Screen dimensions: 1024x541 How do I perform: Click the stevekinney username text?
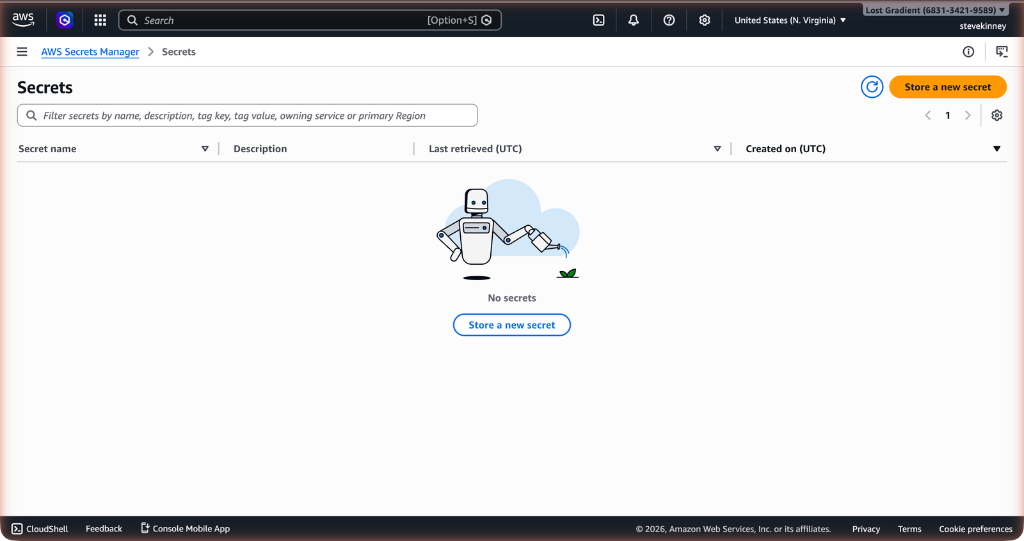pos(982,26)
